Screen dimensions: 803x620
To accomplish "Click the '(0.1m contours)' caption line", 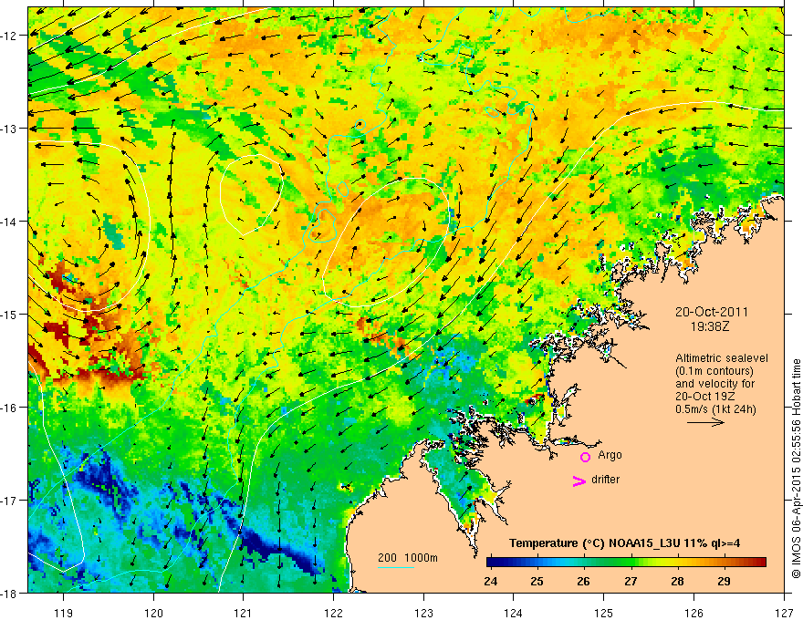I will [714, 371].
